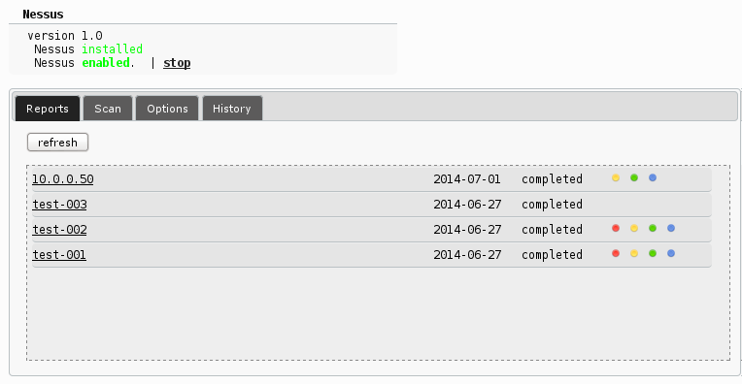Click the green severity dot for test-001
The width and height of the screenshot is (742, 384).
(x=653, y=254)
